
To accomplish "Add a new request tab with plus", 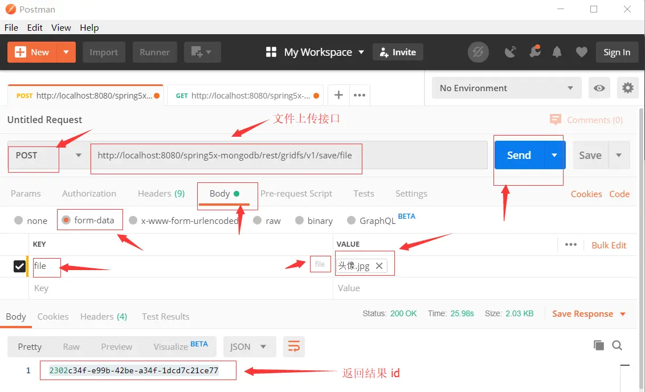I will click(338, 95).
